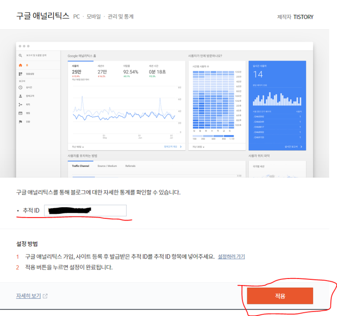337x316 pixels.
Task: Click the realtime bar chart in blue card
Action: (x=277, y=99)
